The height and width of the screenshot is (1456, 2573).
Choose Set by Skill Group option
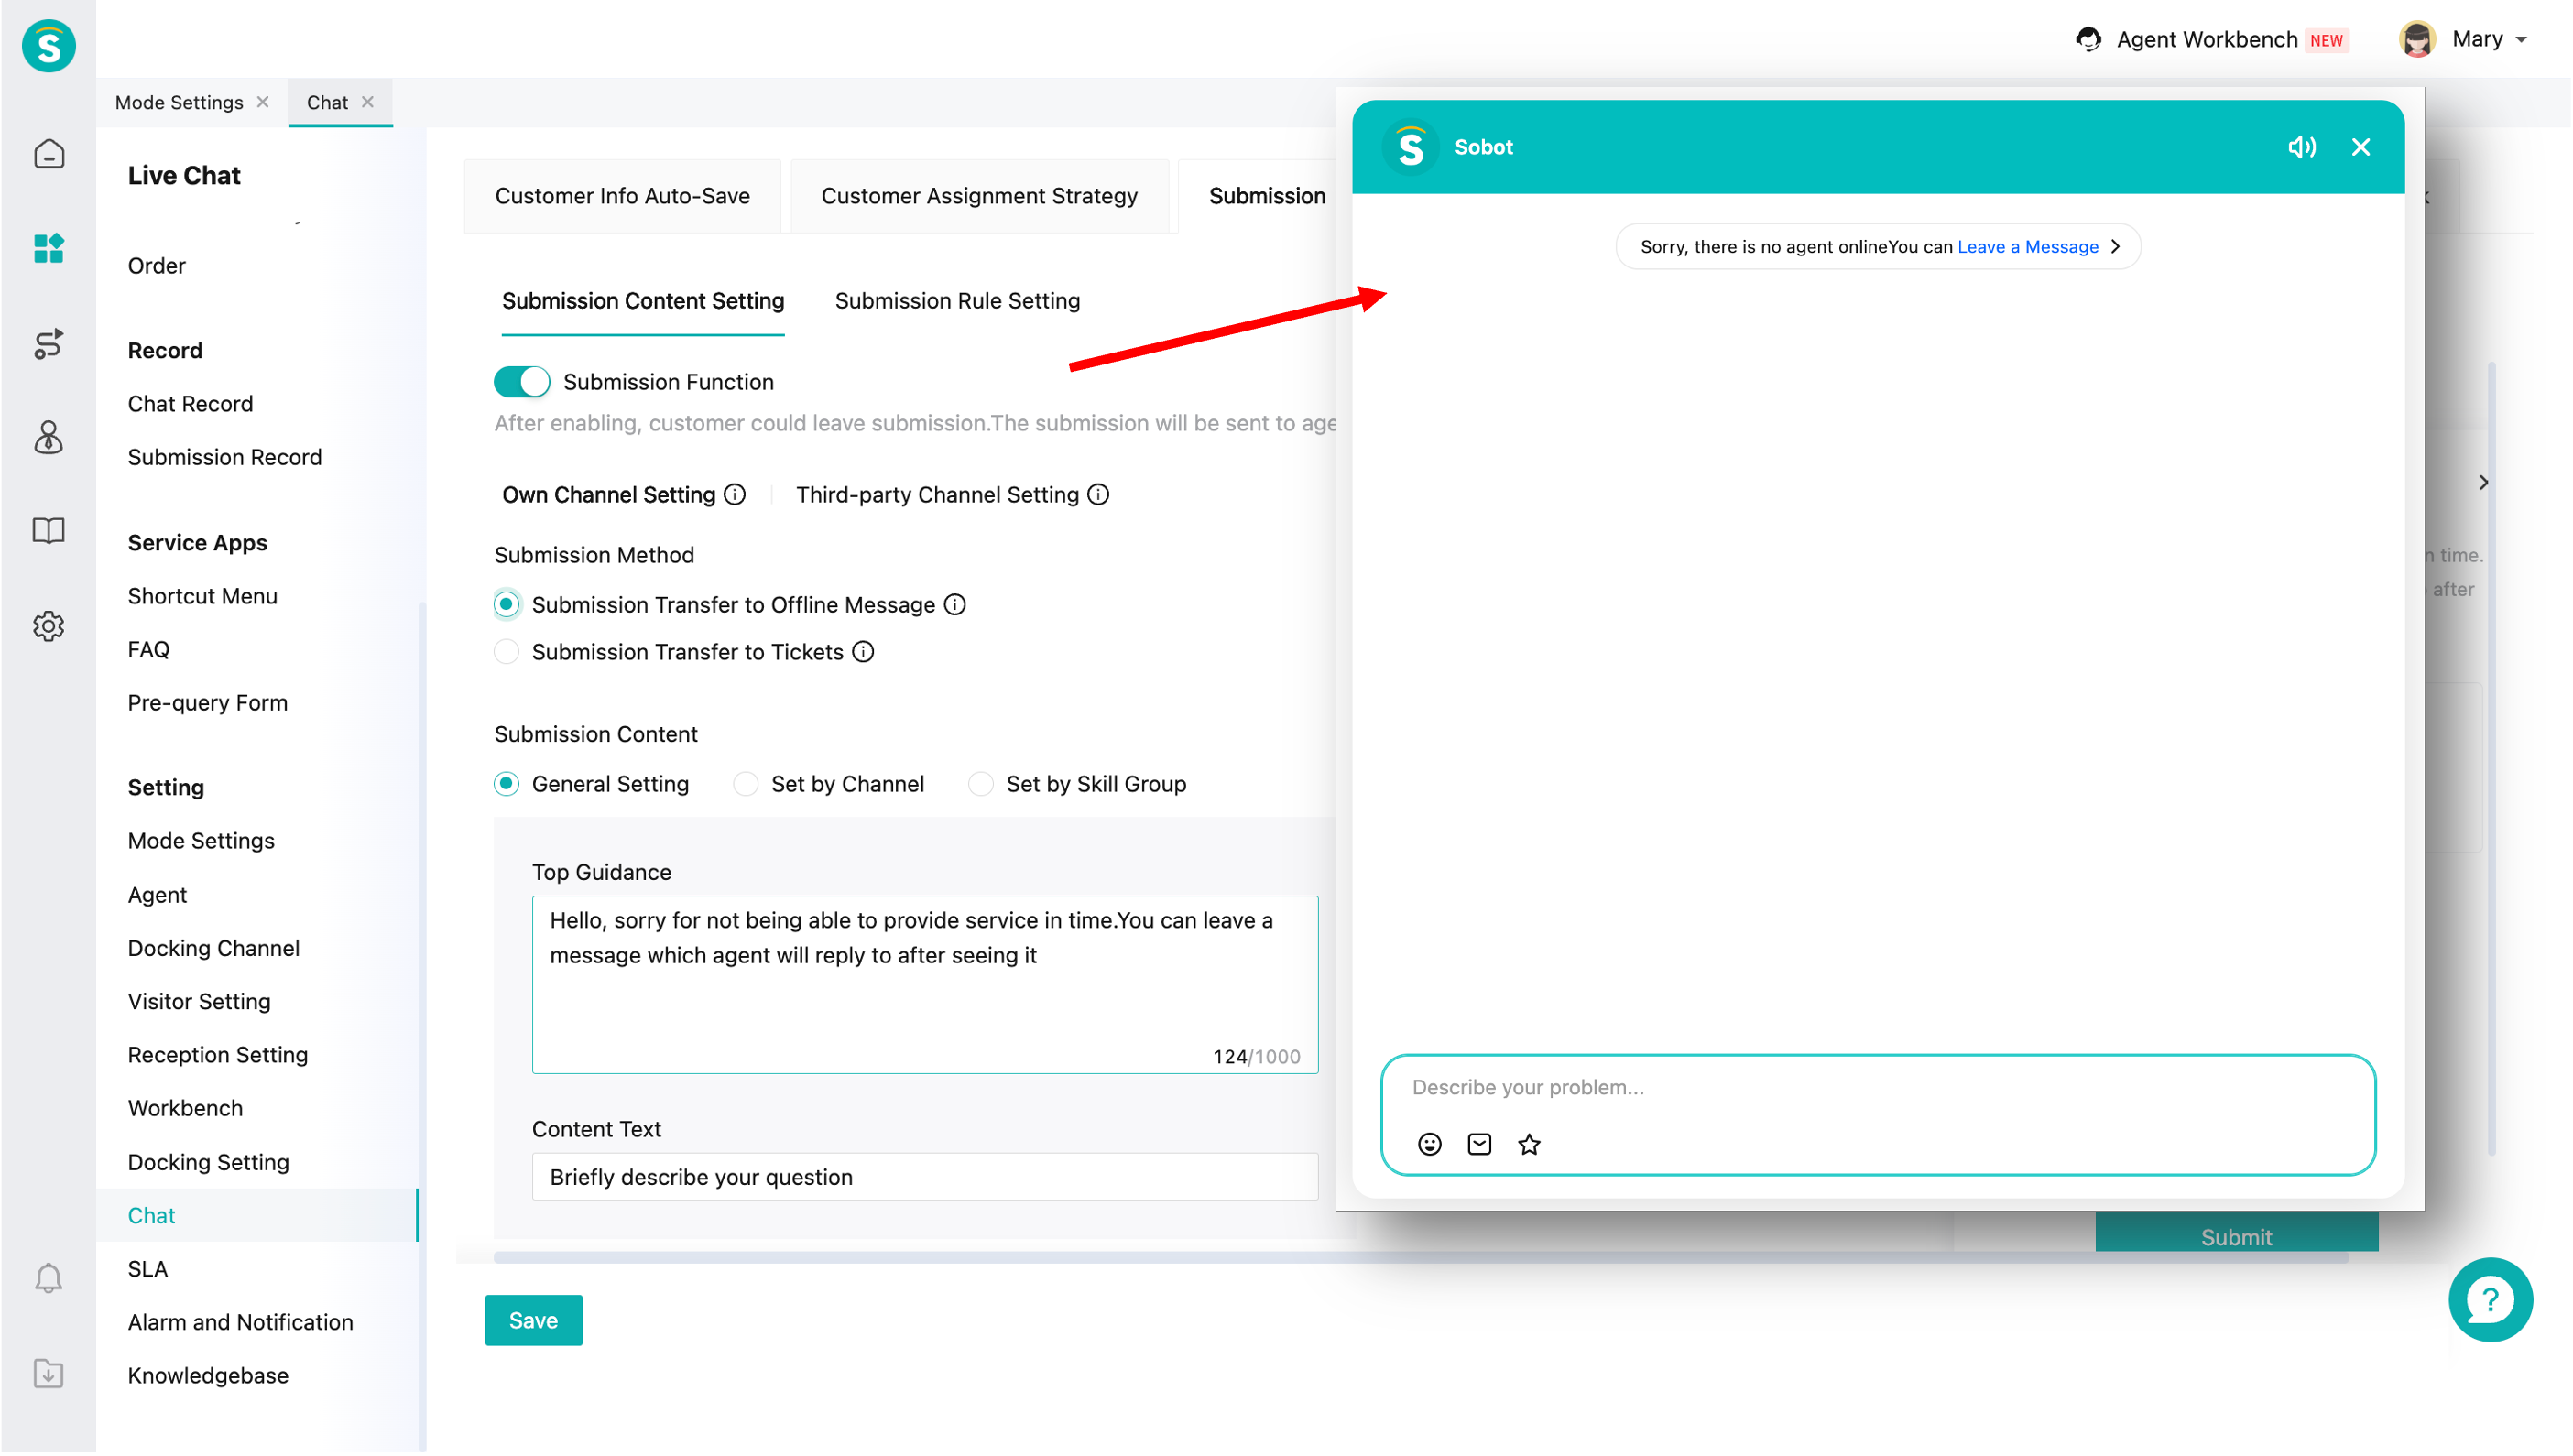(x=981, y=784)
